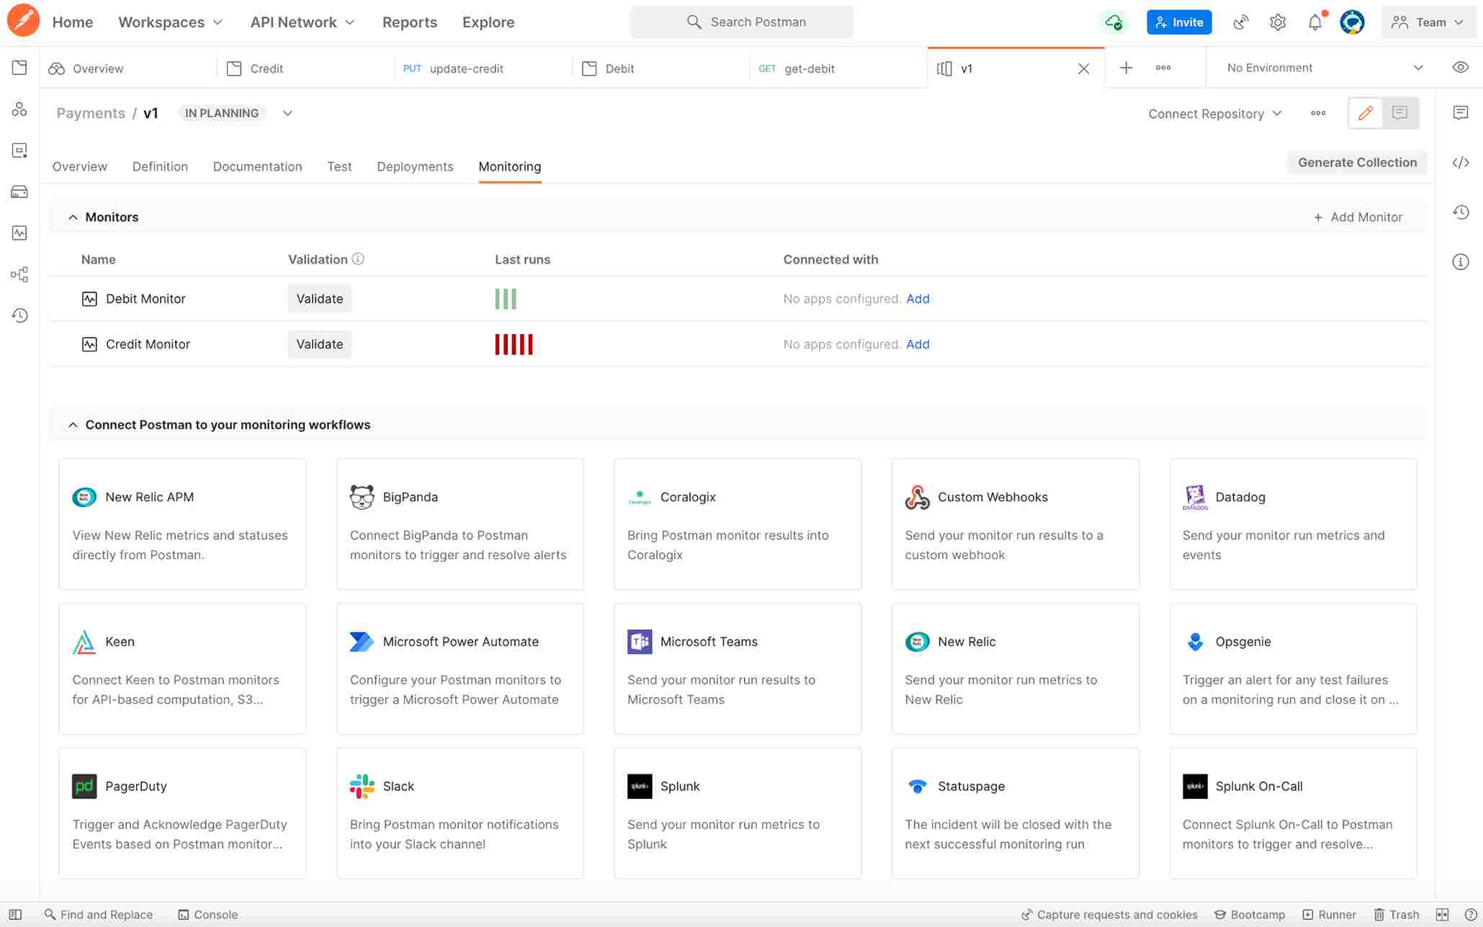Image resolution: width=1483 pixels, height=927 pixels.
Task: Select the APIs icon in the sidebar
Action: [x=19, y=109]
